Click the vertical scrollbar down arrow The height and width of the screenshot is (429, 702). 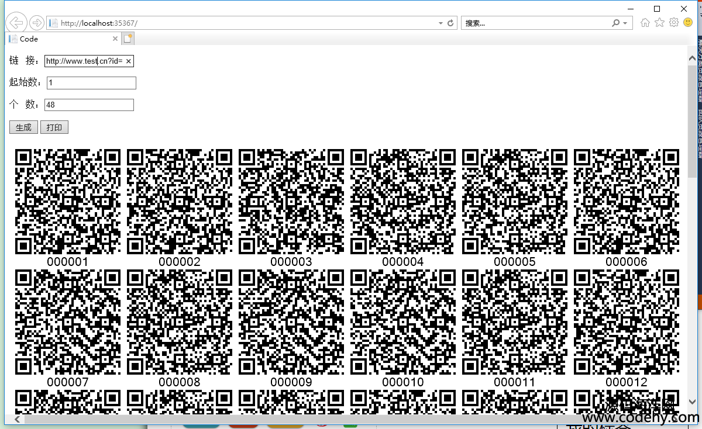click(x=692, y=402)
